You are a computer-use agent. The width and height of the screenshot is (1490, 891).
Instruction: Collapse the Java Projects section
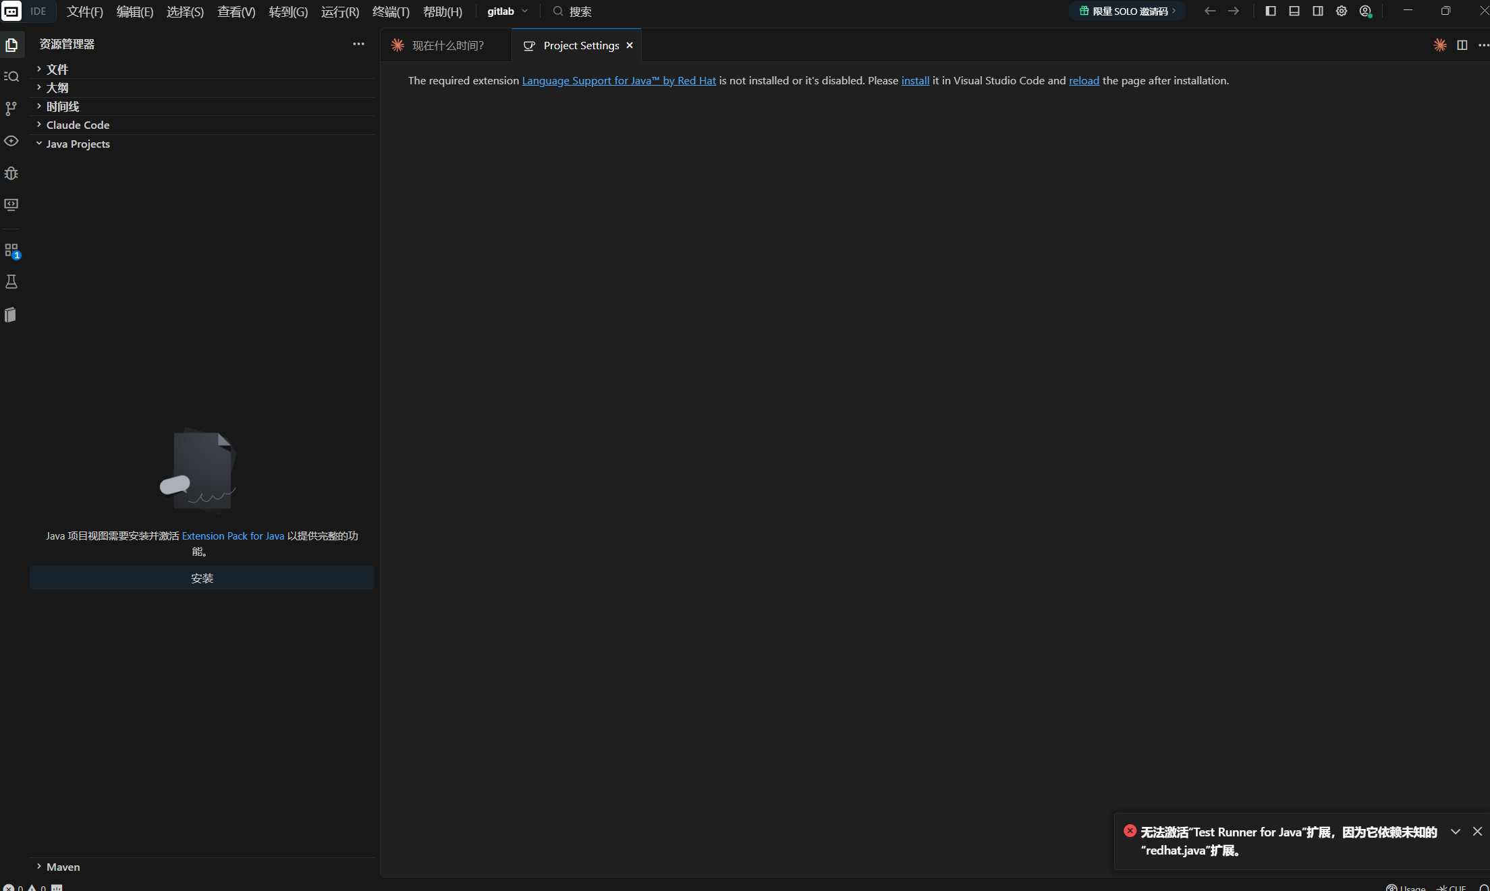(78, 144)
